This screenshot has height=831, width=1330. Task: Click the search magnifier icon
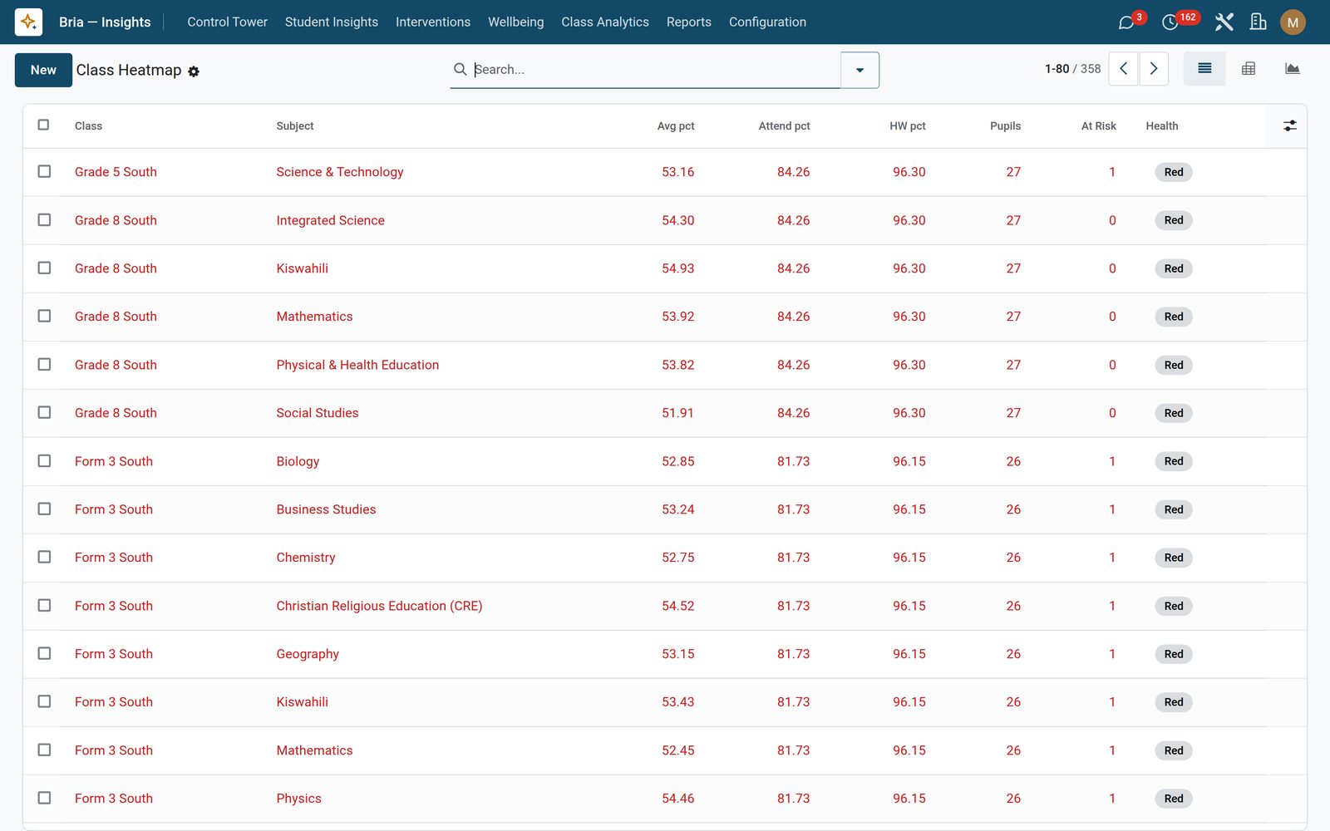click(x=460, y=70)
